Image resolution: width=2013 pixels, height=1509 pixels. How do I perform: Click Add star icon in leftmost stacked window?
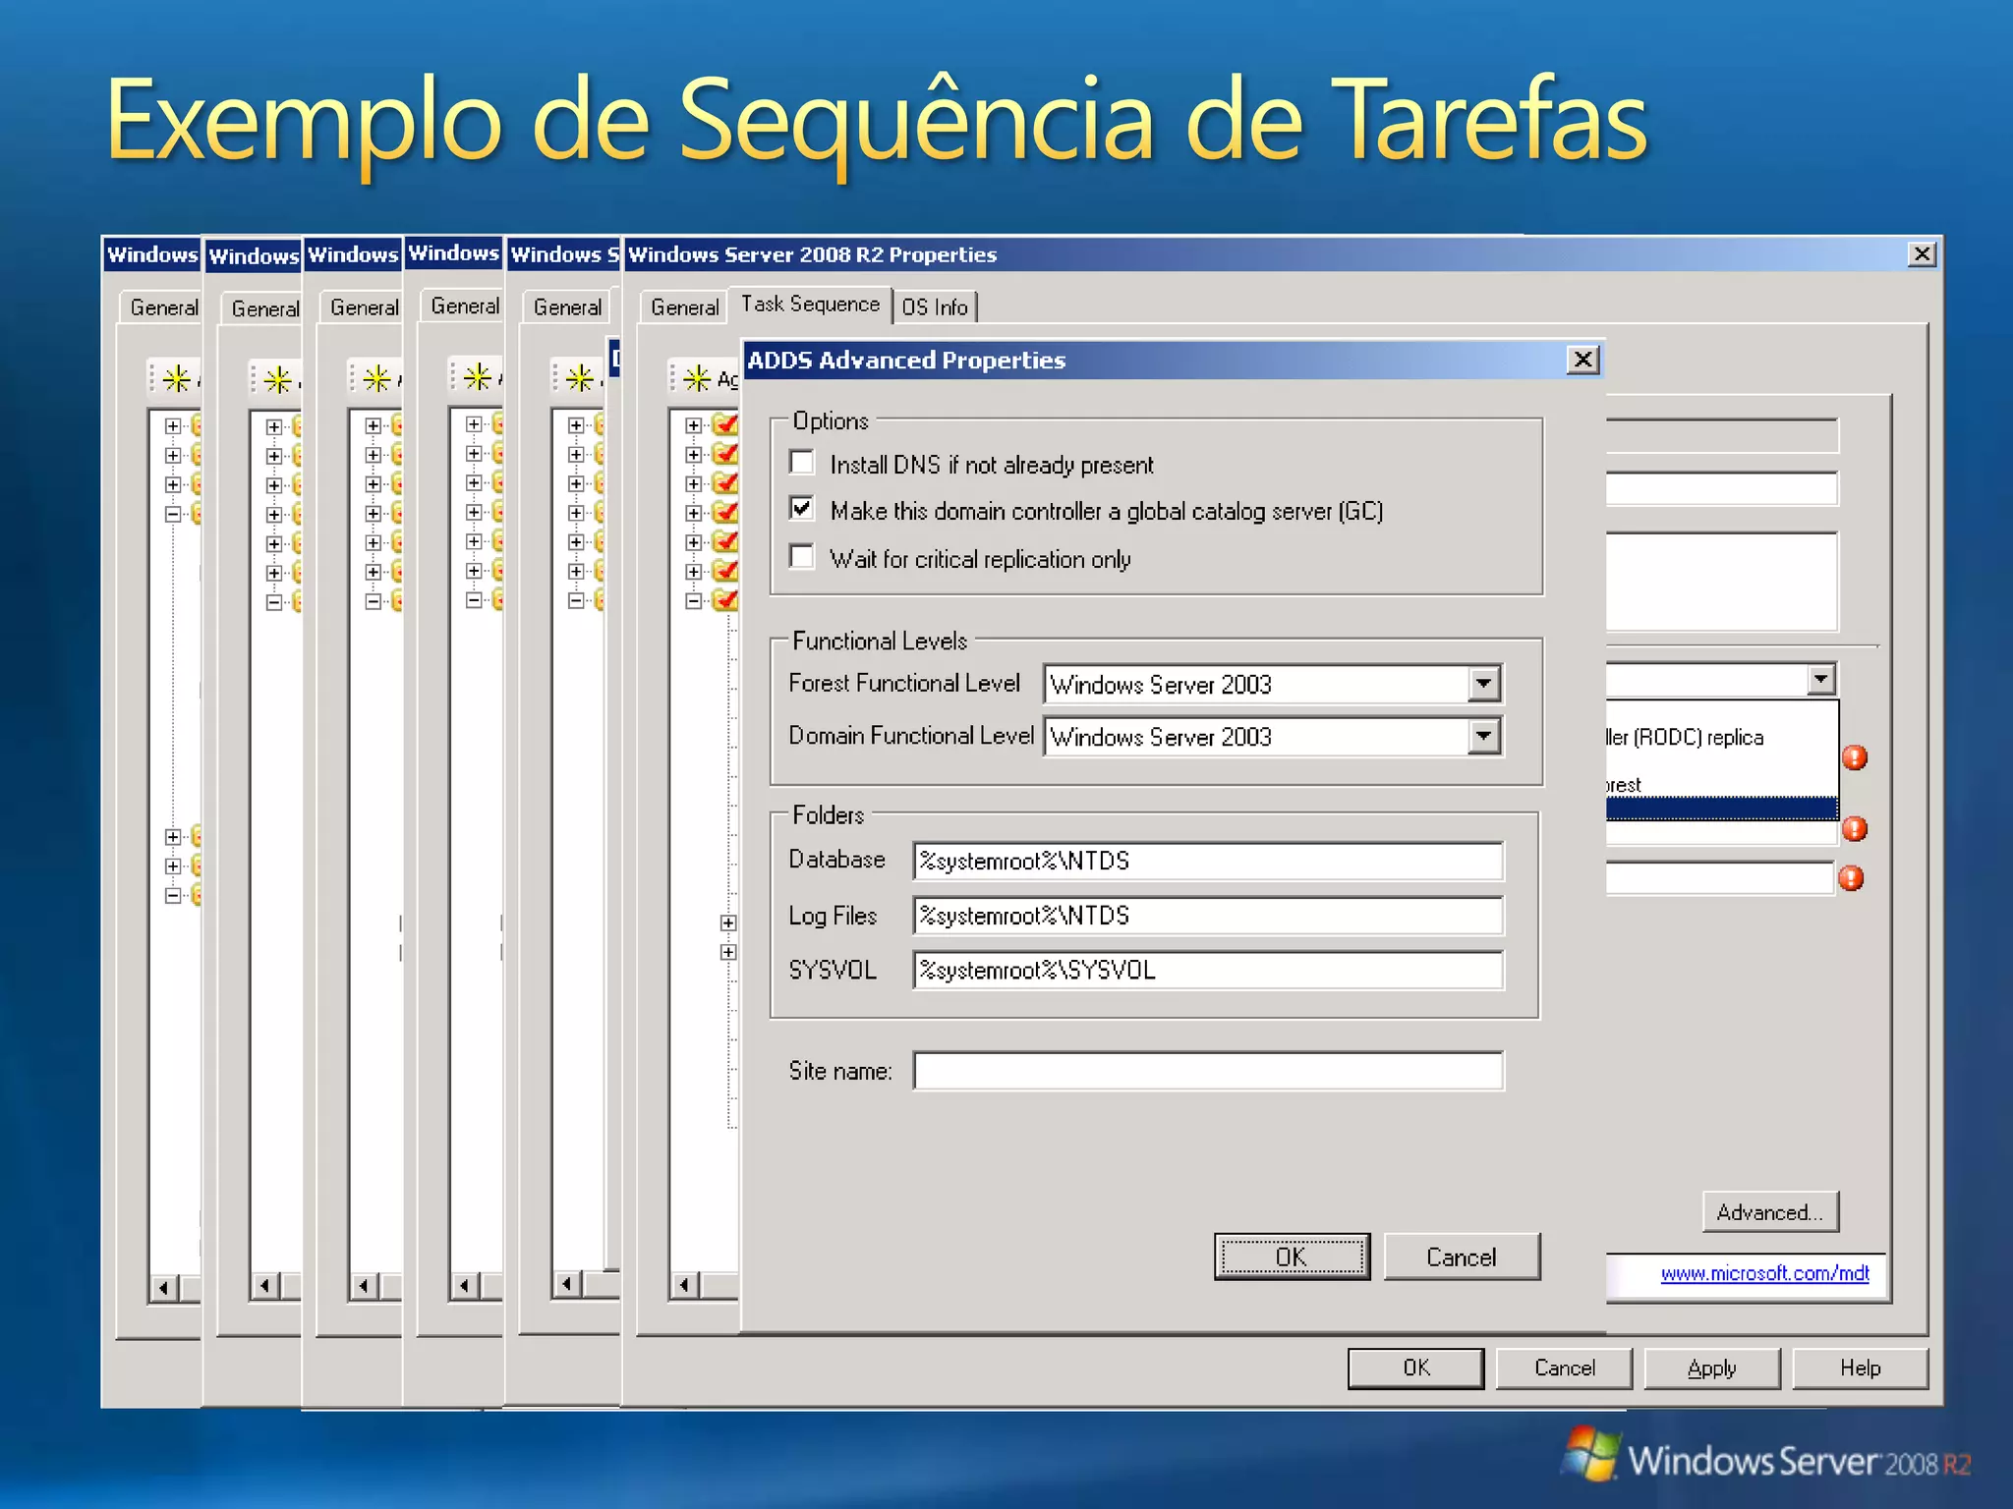tap(177, 378)
